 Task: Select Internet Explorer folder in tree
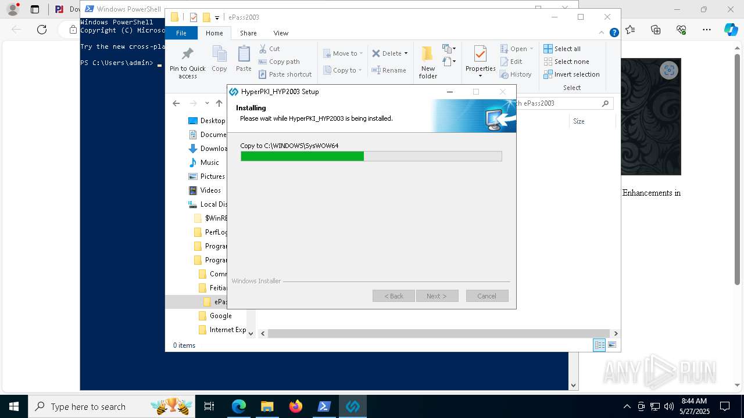[x=222, y=330]
